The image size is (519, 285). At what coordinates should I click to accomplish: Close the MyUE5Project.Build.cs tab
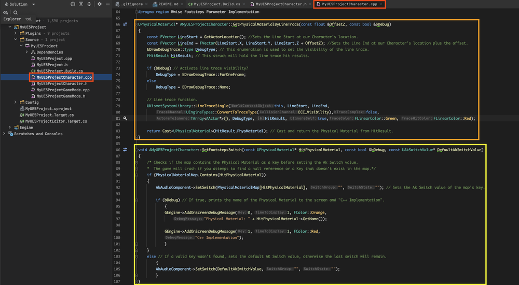tap(244, 4)
